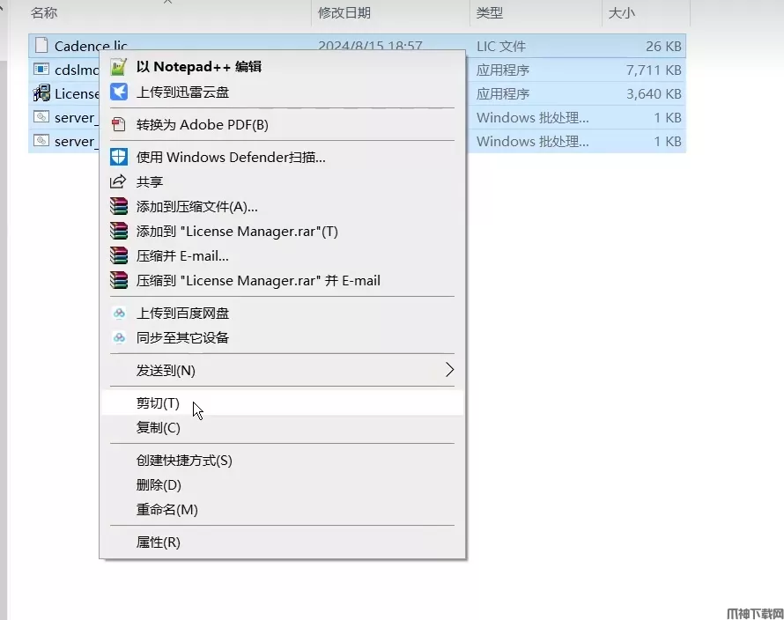The width and height of the screenshot is (784, 620).
Task: Click WinRAR icon beside 压缩到 "License Manager.rar" 并 E-mail
Action: (119, 280)
